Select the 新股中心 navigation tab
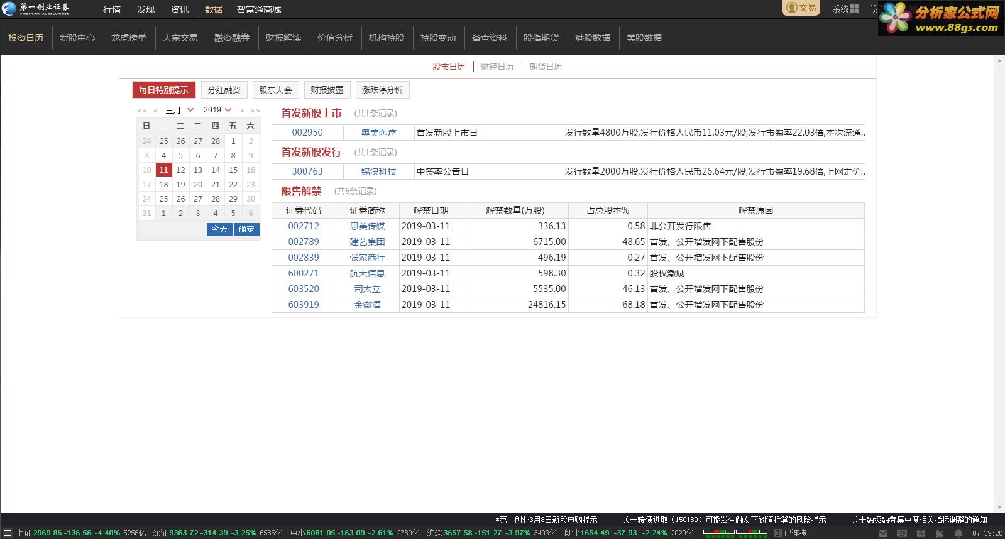This screenshot has width=1005, height=539. [x=77, y=38]
